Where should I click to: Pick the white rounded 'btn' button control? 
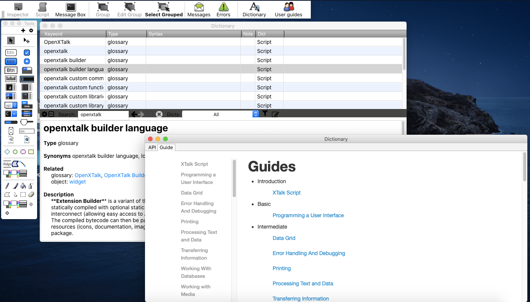point(11,53)
